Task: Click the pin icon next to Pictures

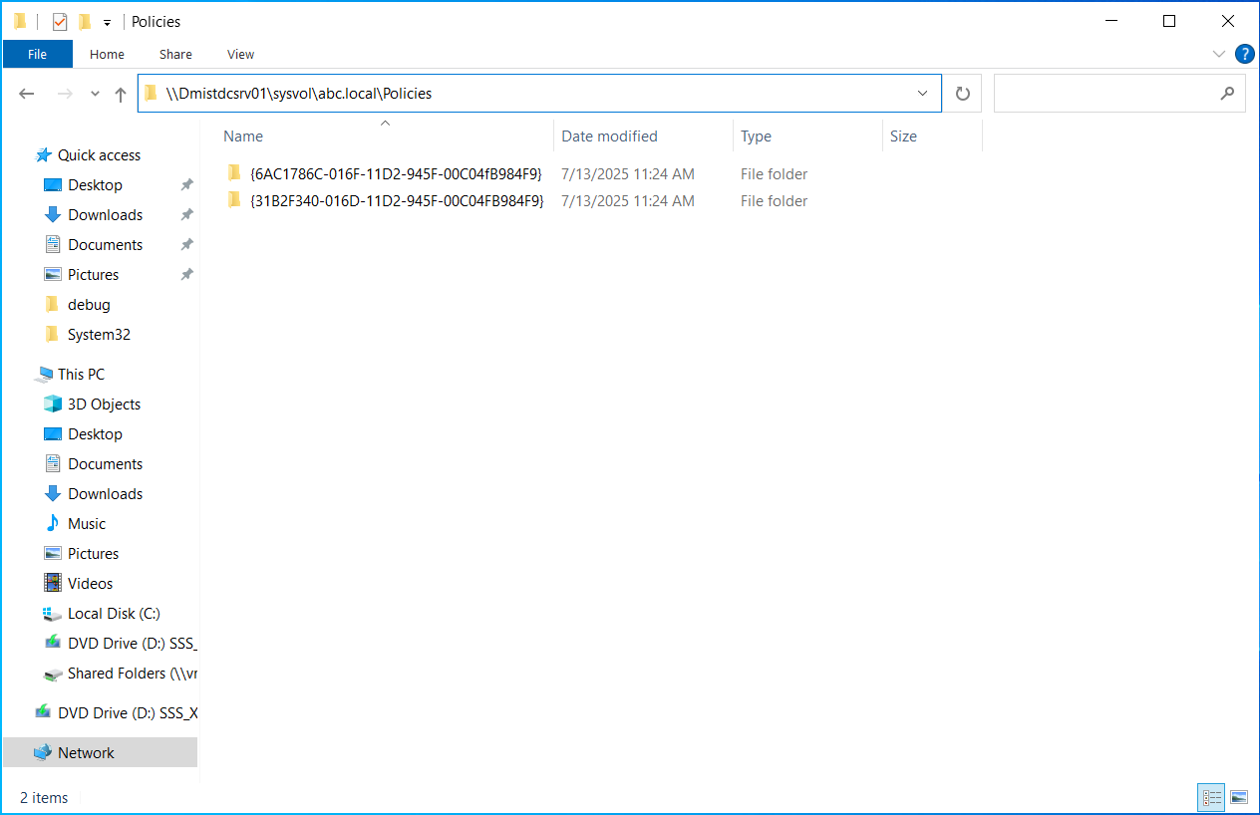Action: coord(186,275)
